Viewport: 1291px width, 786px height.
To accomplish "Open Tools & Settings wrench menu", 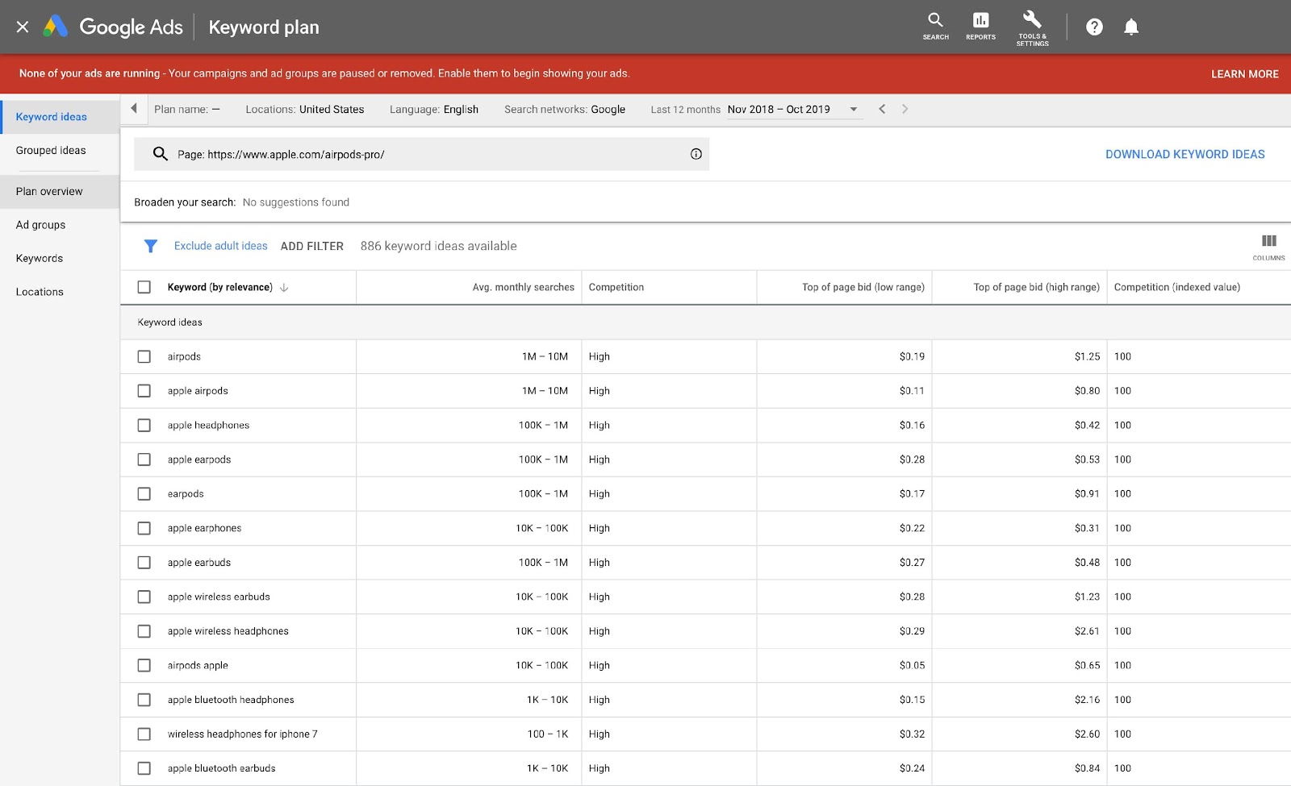I will point(1032,27).
